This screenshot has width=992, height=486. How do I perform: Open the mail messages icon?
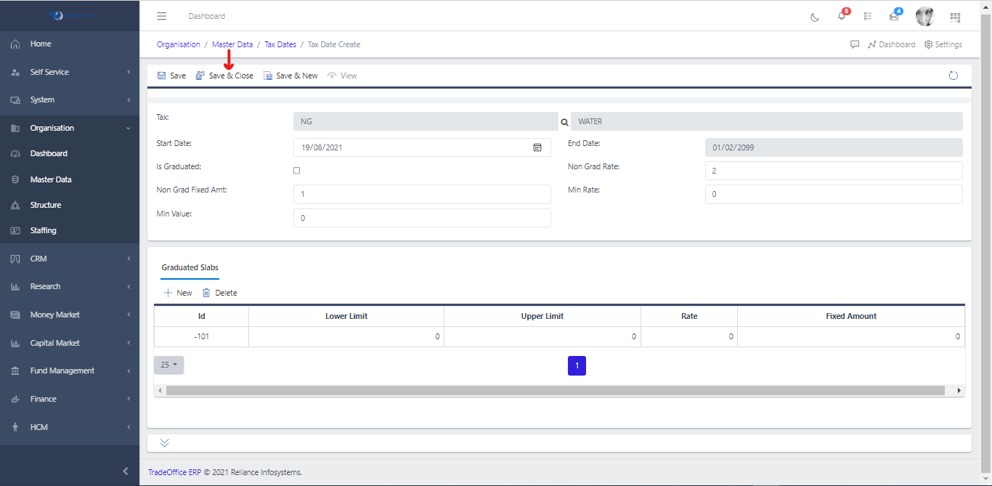pos(894,16)
